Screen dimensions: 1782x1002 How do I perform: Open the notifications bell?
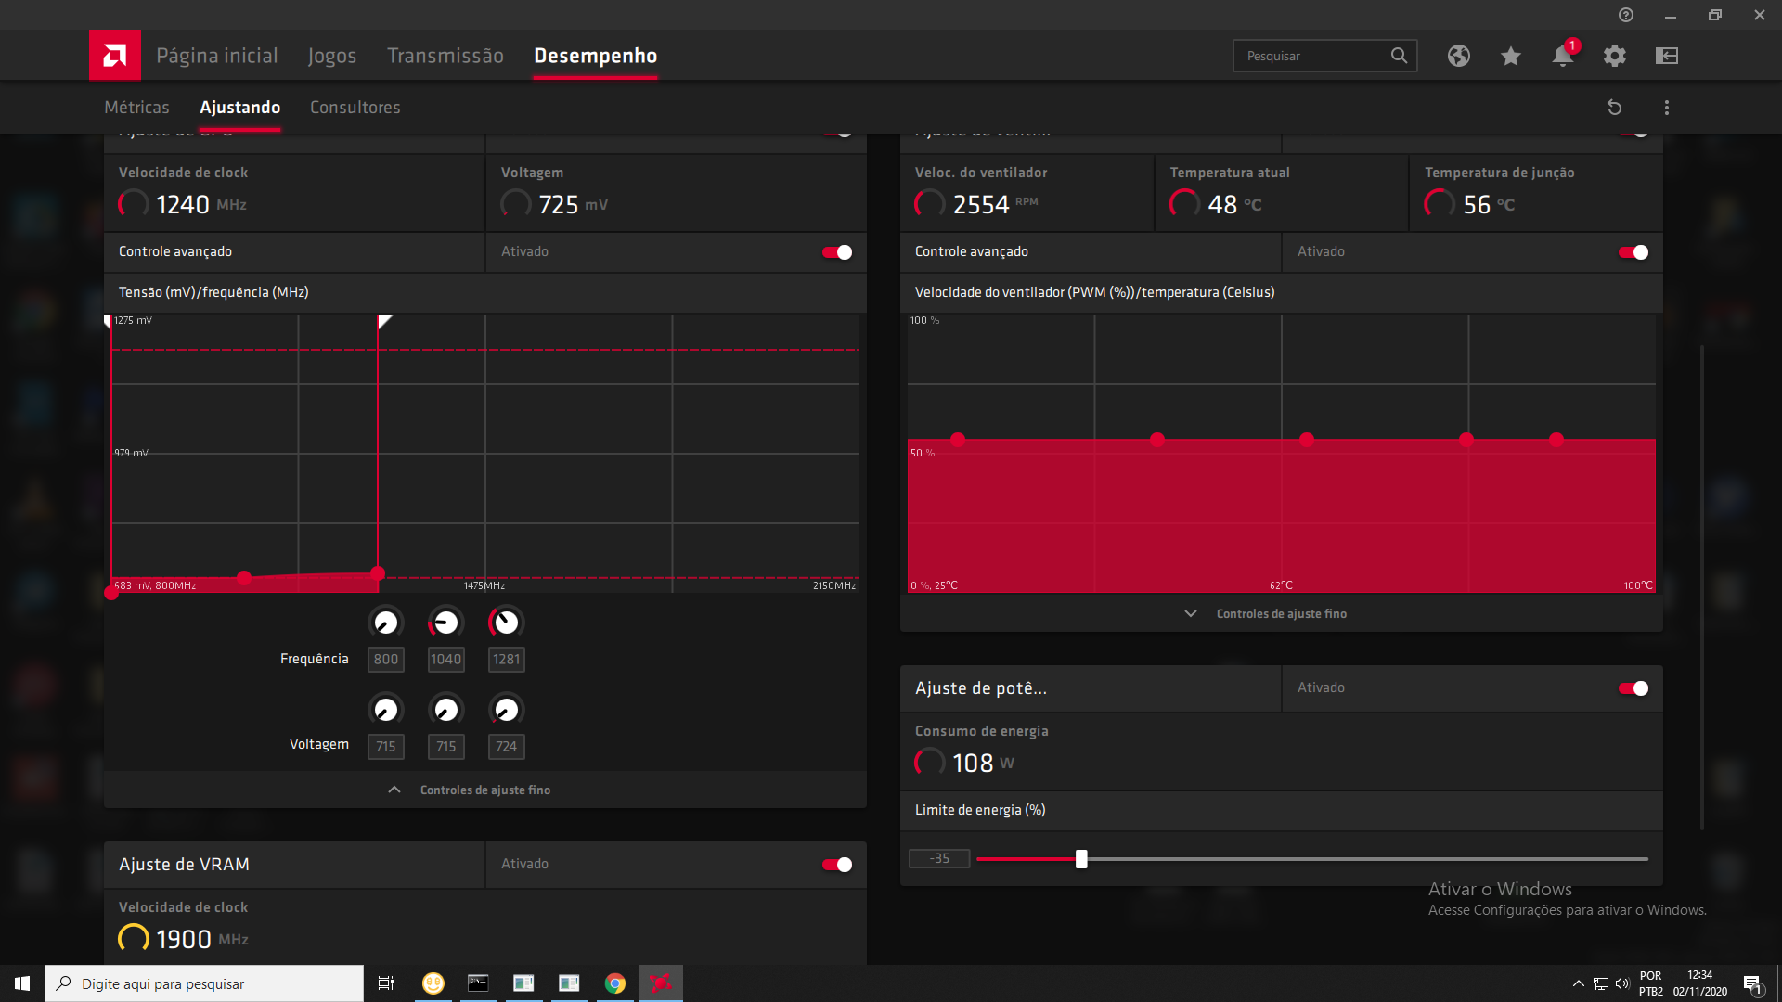1563,56
